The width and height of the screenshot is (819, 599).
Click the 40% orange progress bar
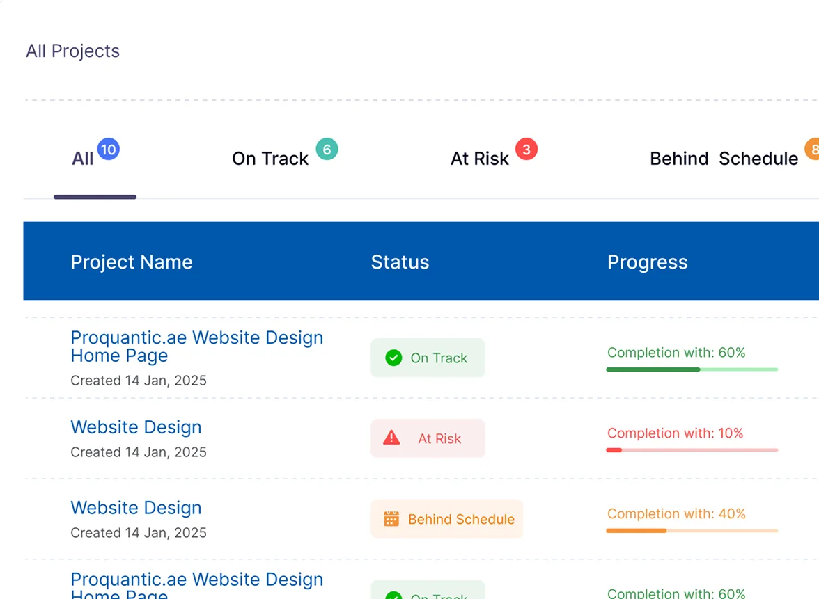click(x=692, y=531)
